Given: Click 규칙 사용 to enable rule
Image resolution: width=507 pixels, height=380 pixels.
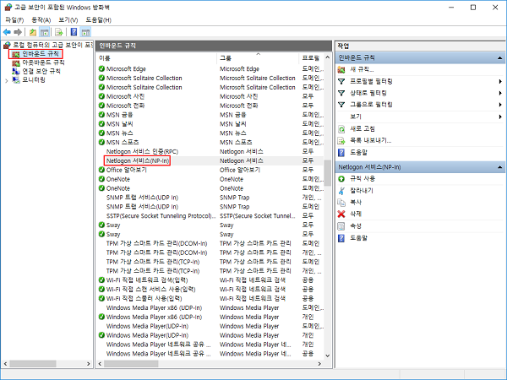Looking at the screenshot, I should point(363,178).
